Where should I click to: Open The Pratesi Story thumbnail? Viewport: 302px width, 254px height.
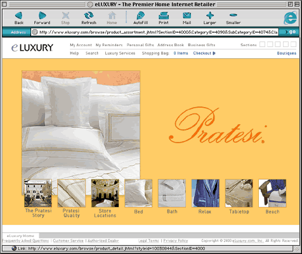(38, 193)
